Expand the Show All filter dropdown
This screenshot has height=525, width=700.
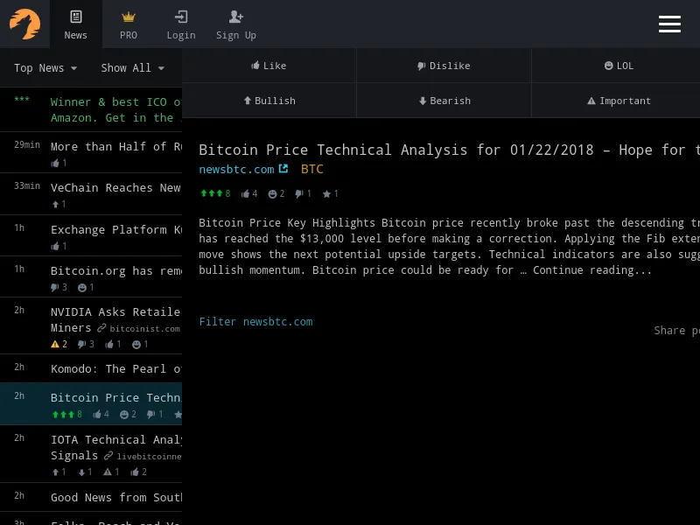(132, 68)
